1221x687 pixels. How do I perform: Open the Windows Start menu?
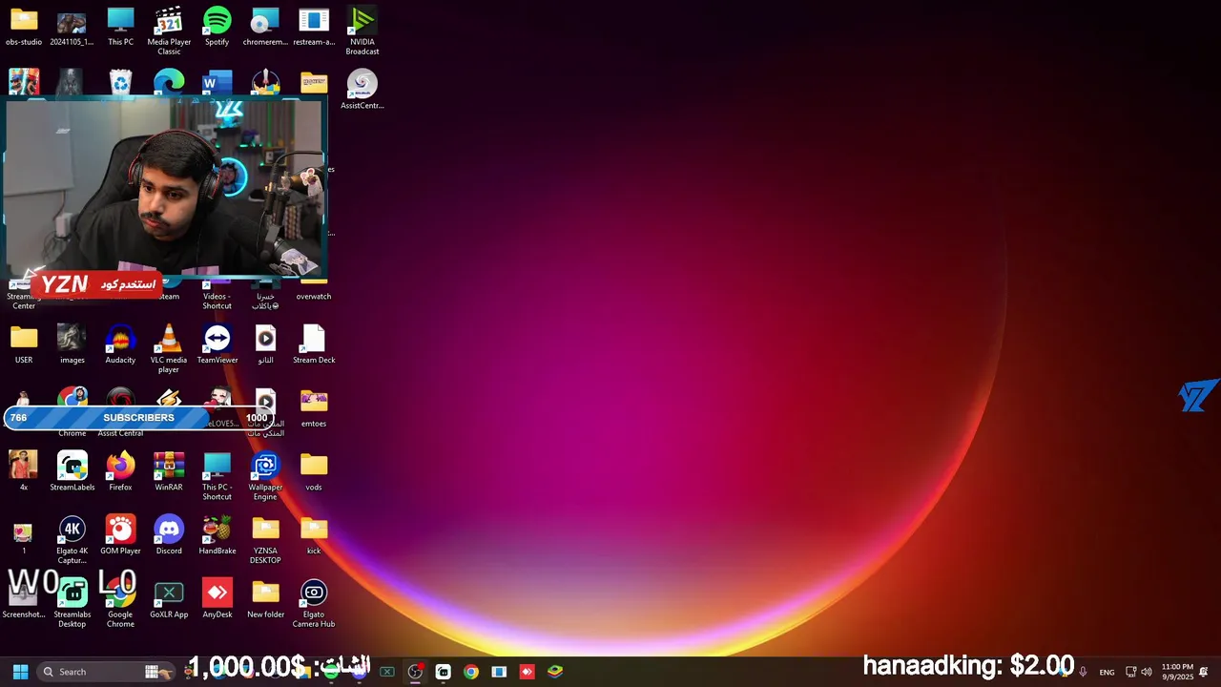coord(20,672)
